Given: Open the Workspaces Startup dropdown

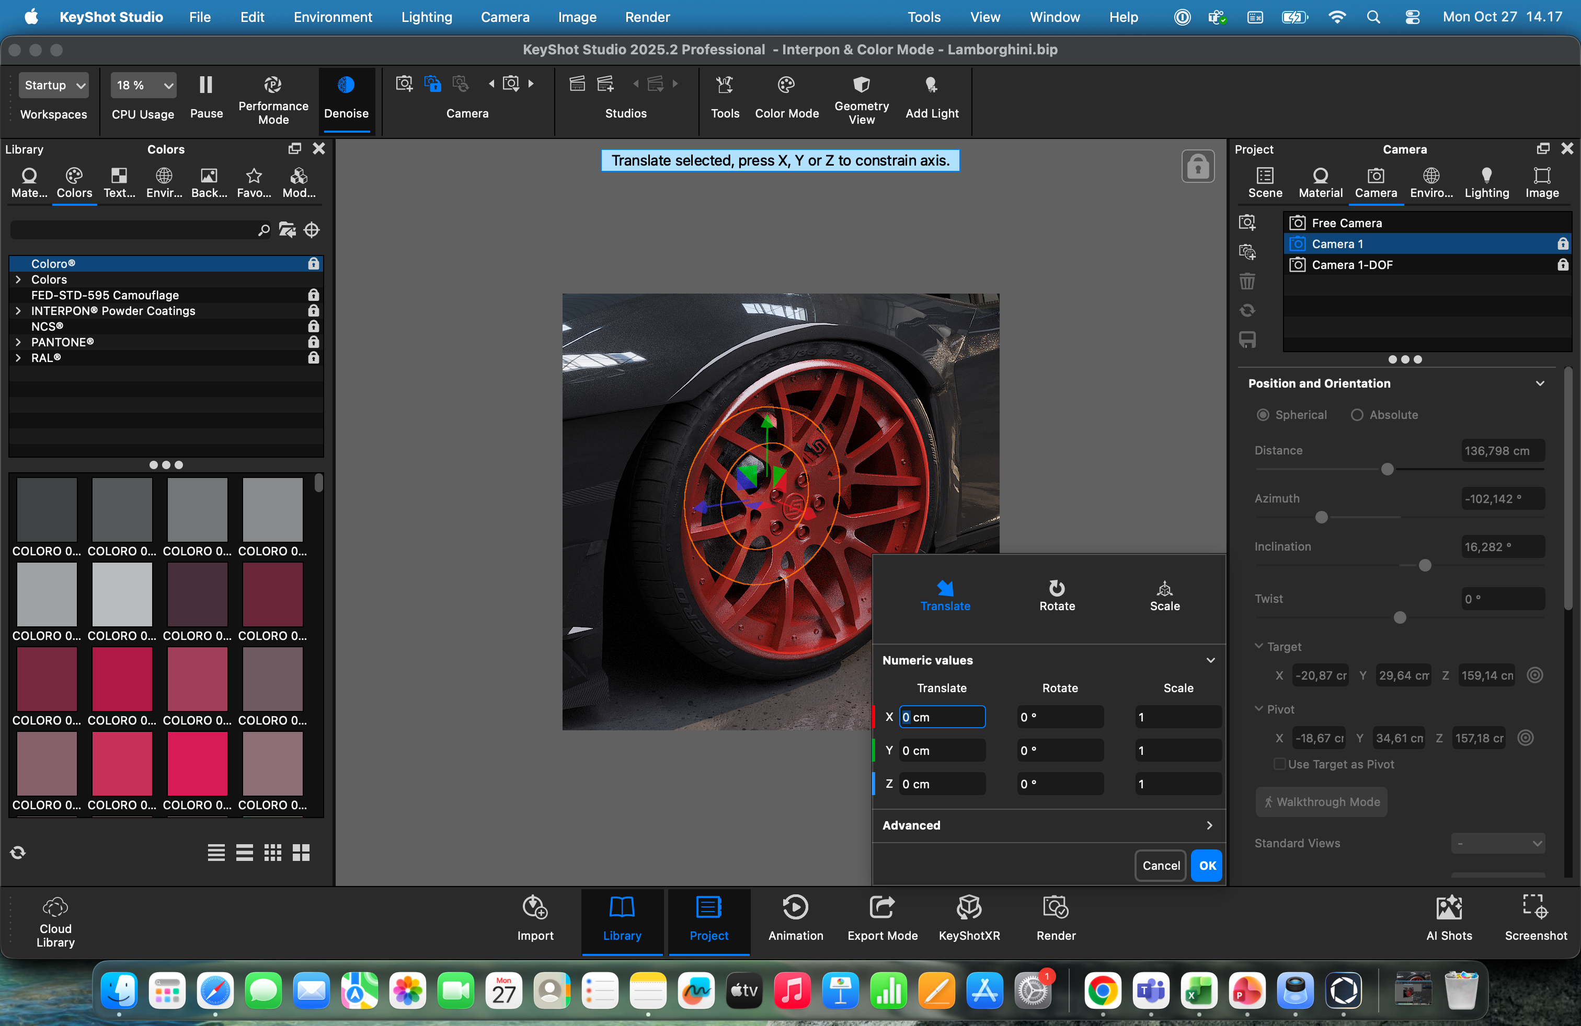Looking at the screenshot, I should click(53, 85).
